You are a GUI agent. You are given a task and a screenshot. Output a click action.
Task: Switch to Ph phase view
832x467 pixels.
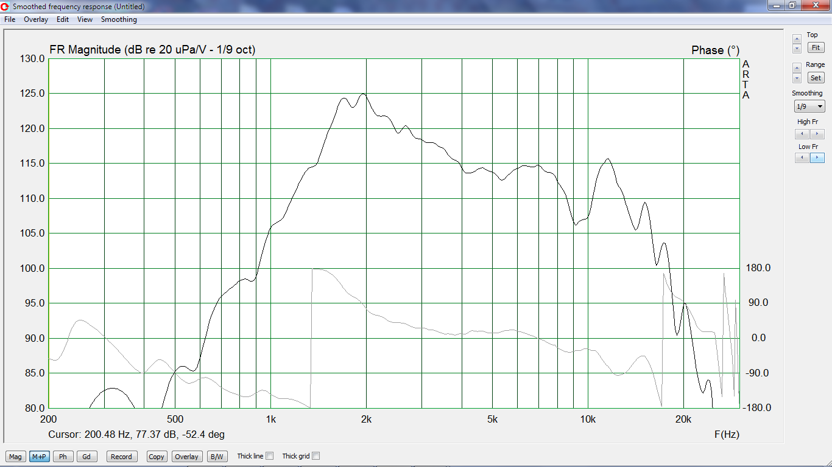pyautogui.click(x=63, y=457)
